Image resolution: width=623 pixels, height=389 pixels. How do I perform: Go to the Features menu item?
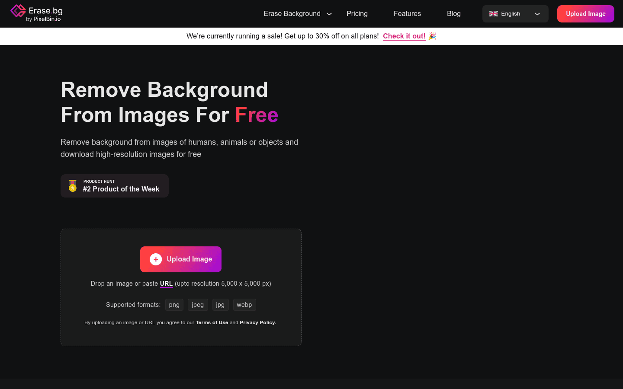(407, 14)
